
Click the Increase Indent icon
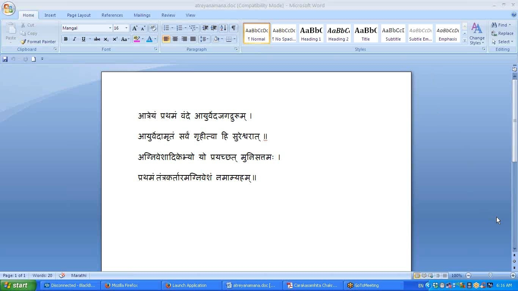[214, 28]
